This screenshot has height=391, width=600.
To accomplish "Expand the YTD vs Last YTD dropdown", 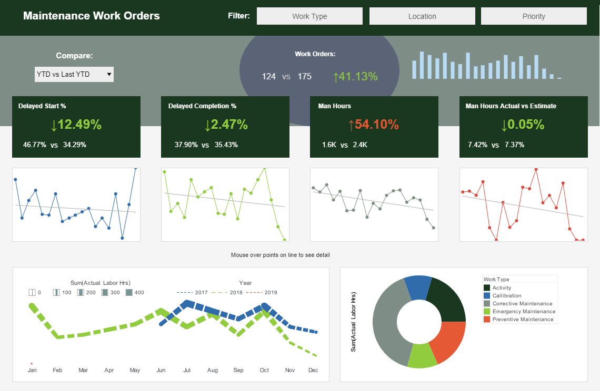I will [74, 74].
